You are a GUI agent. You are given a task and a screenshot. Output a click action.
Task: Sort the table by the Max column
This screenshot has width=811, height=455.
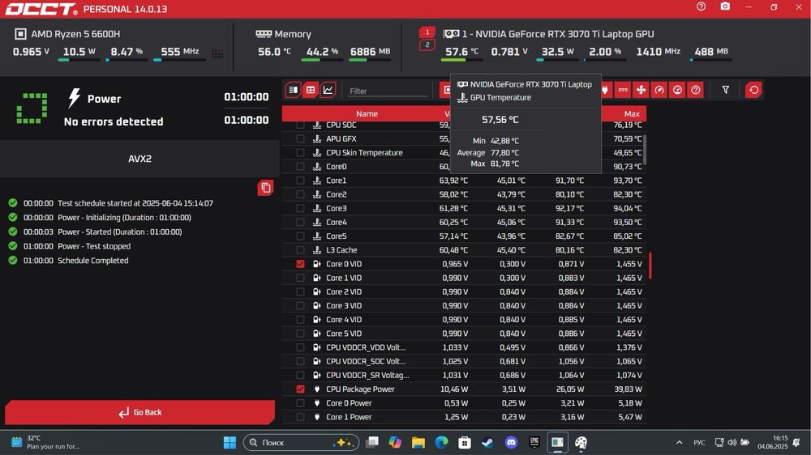pos(632,113)
